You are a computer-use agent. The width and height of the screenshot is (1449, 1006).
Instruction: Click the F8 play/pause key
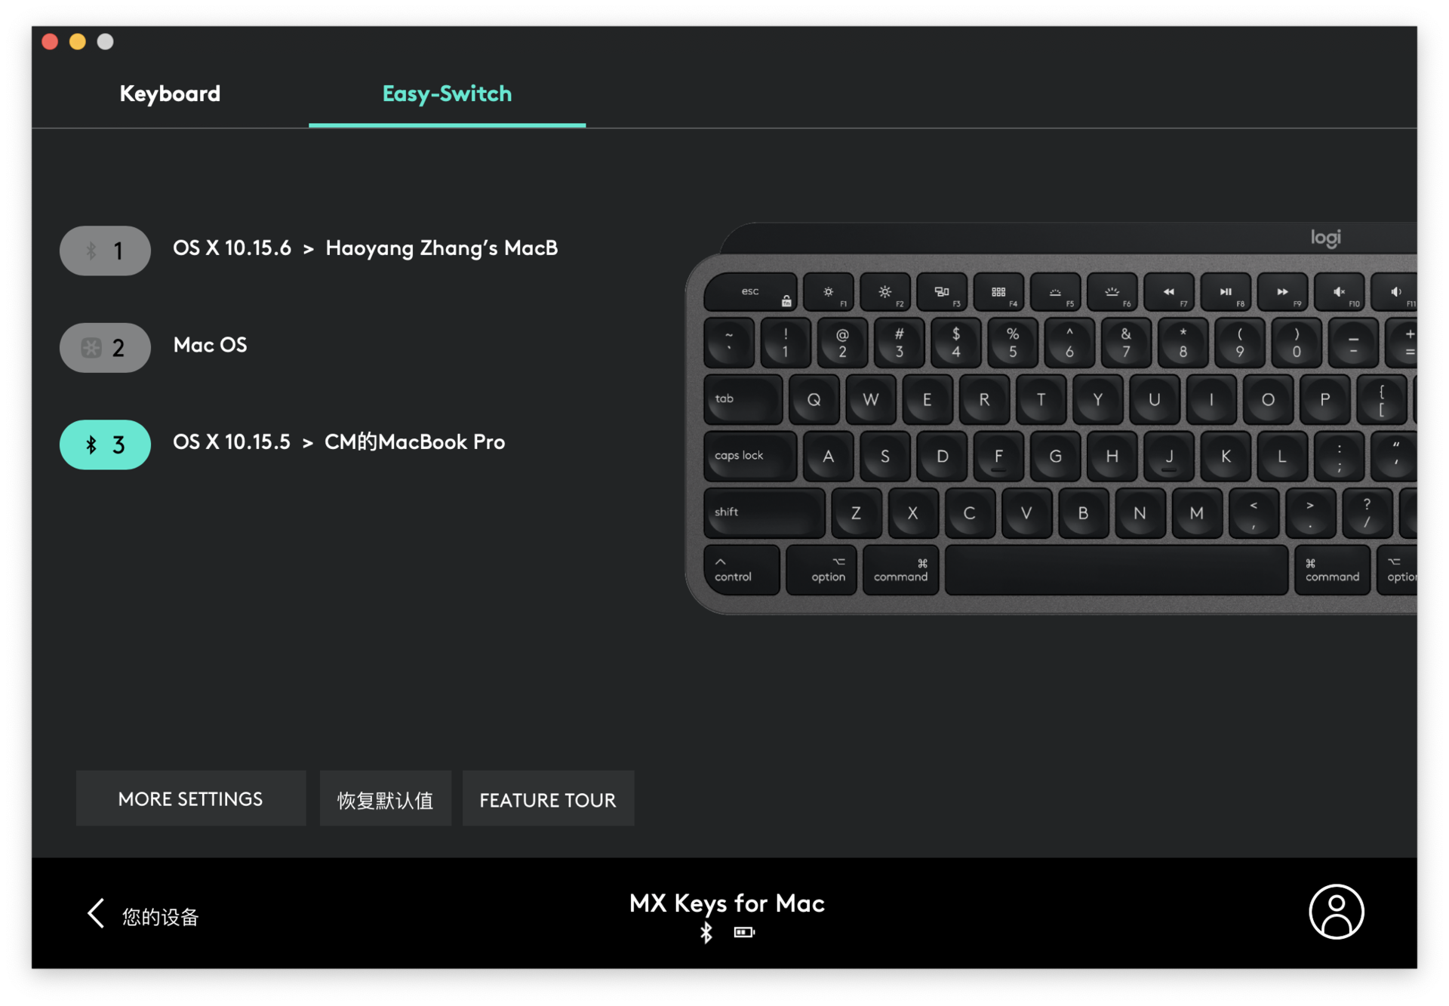pos(1226,291)
